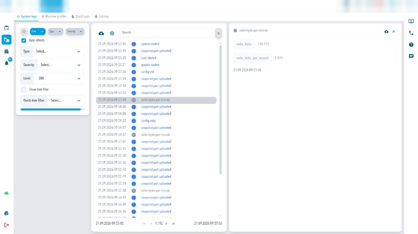Viewport: 418px width, 234px height.
Task: Select radio bytes per minute at 09:55:58
Action: click(156, 191)
